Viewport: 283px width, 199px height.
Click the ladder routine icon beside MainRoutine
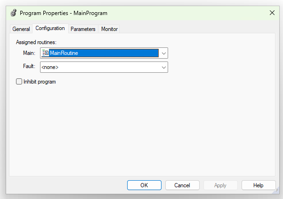[45, 53]
